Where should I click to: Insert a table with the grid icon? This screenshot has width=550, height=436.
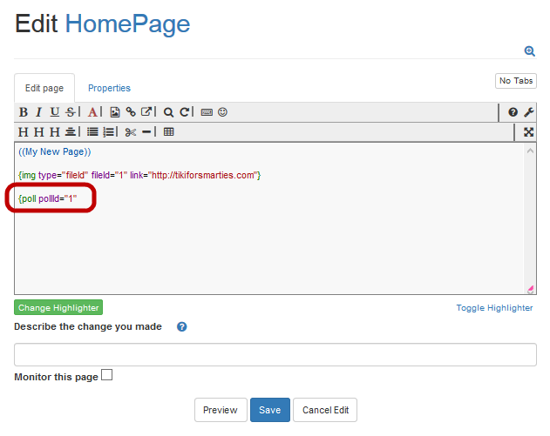(169, 132)
